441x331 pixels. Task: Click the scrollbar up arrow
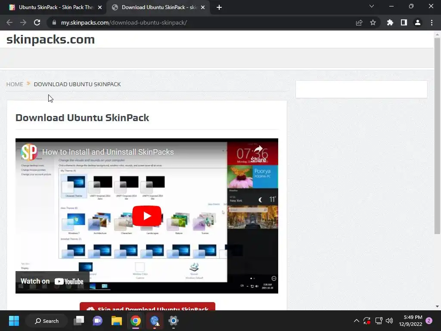[437, 34]
